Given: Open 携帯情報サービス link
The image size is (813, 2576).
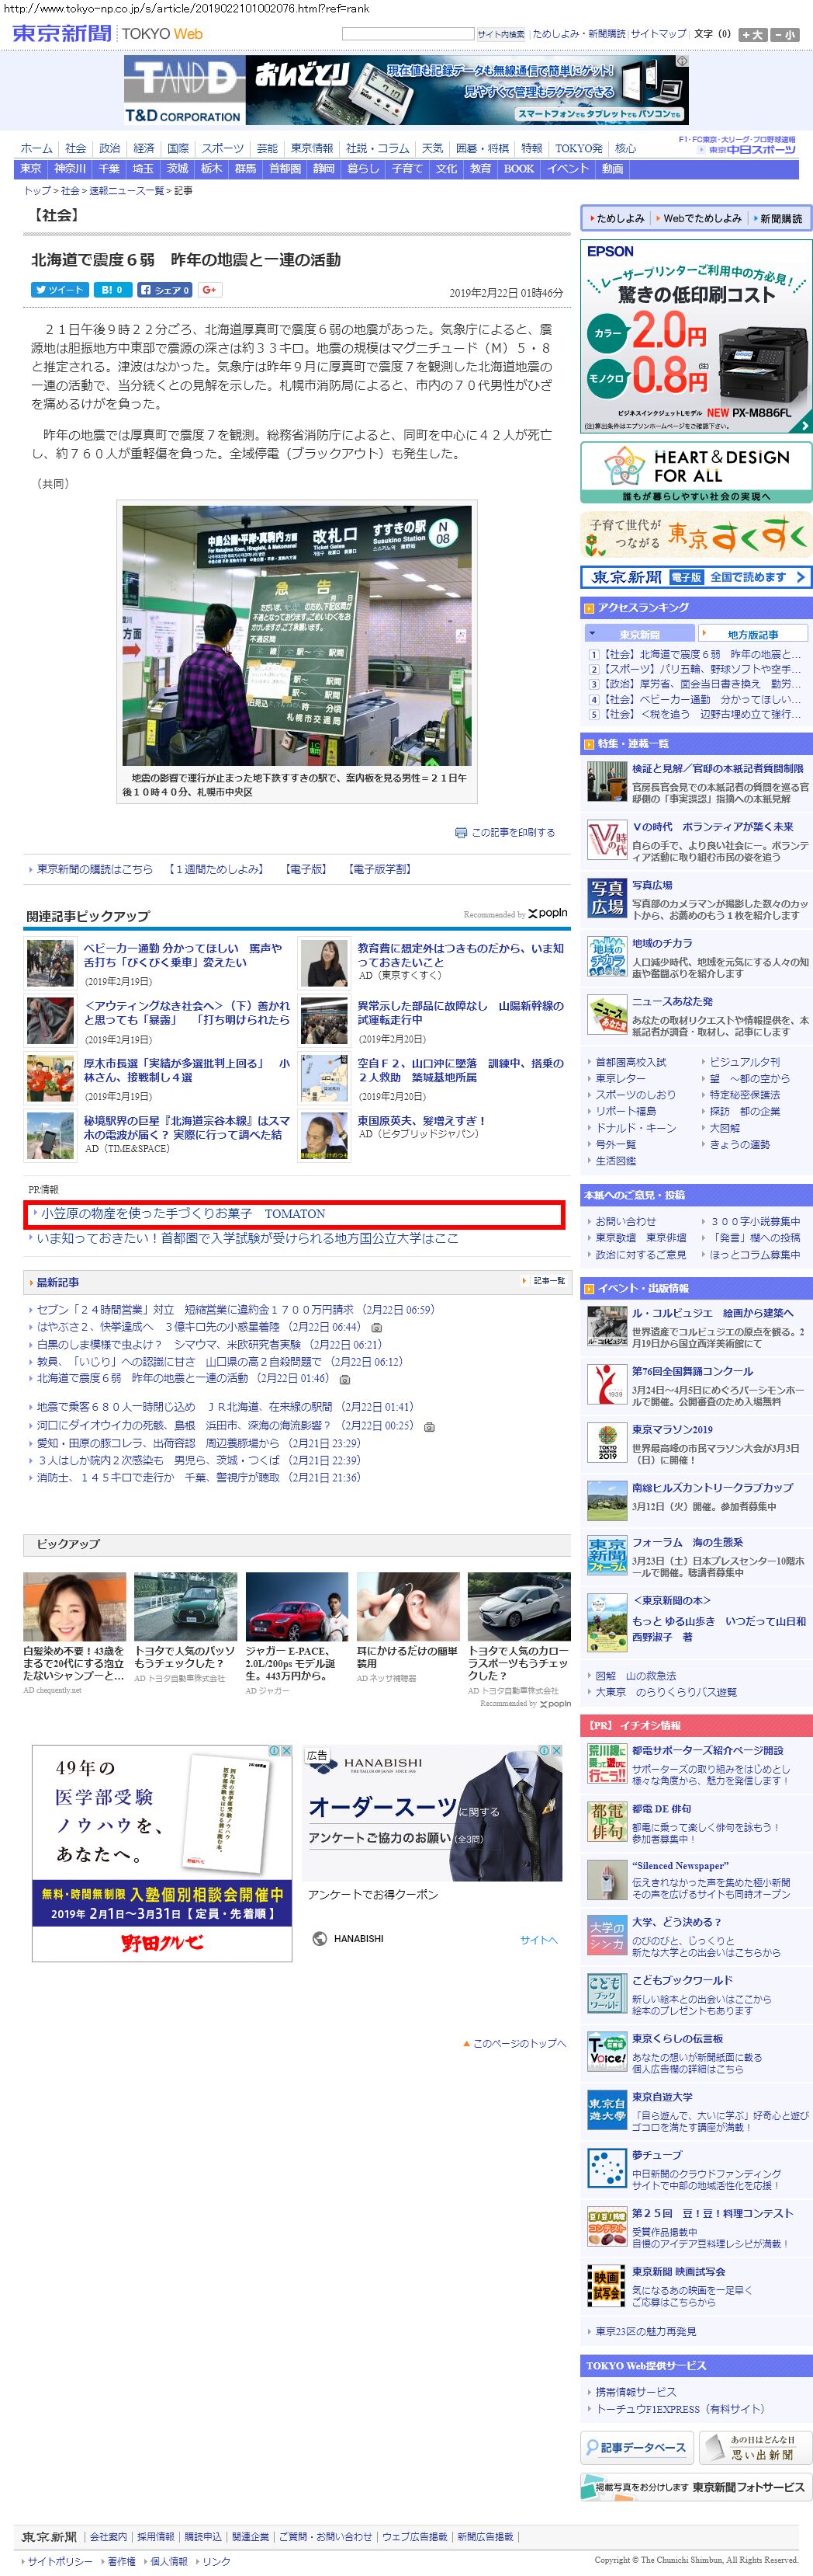Looking at the screenshot, I should 635,2392.
